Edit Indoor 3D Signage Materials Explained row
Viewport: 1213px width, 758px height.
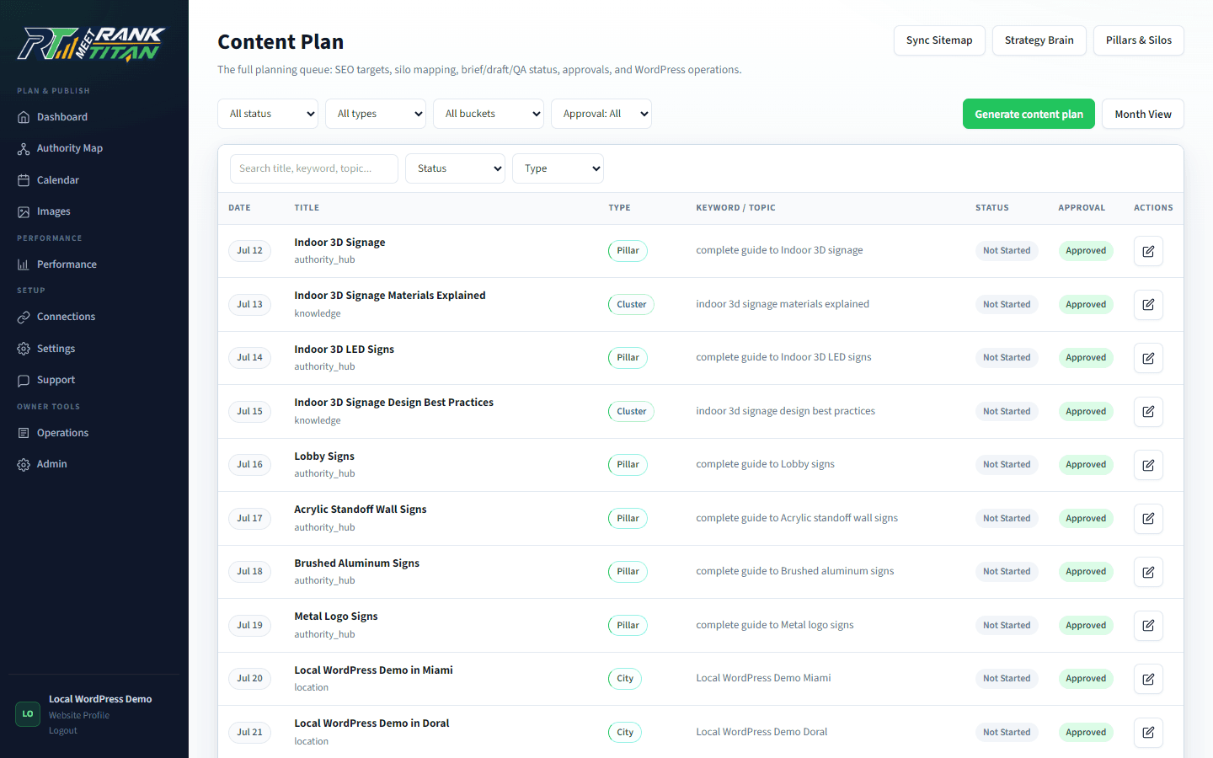(x=1148, y=305)
